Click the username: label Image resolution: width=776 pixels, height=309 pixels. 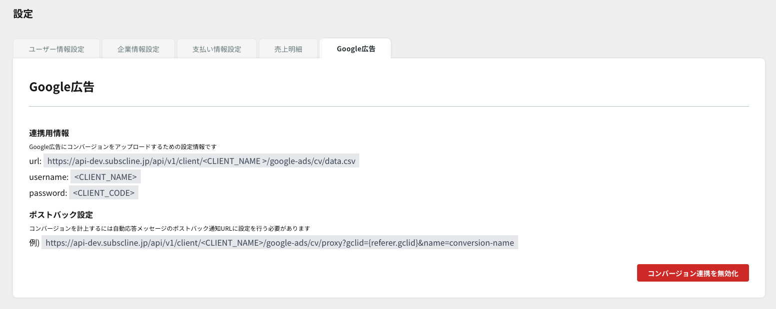(x=49, y=177)
